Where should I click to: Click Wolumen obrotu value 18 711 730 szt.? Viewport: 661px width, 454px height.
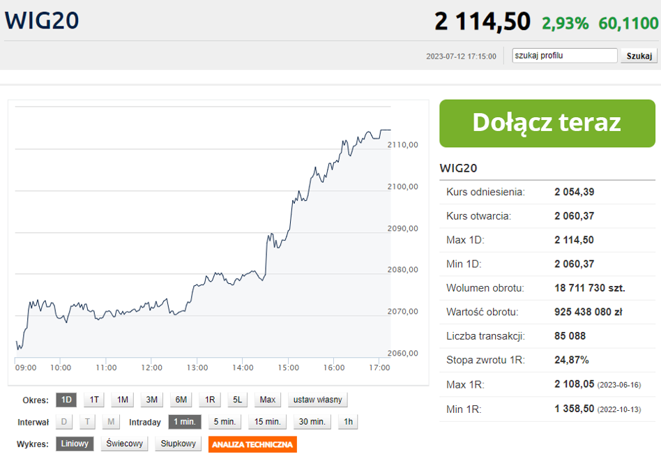(590, 288)
